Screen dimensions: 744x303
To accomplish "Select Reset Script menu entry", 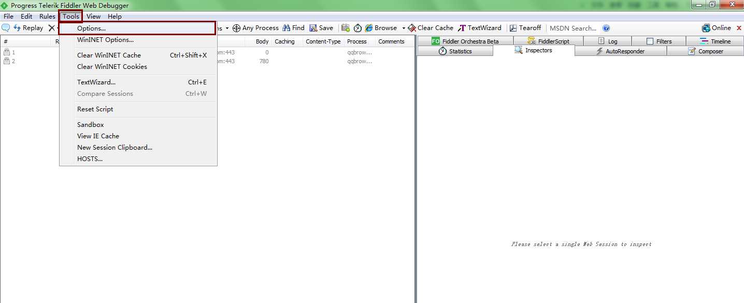I will [x=138, y=109].
